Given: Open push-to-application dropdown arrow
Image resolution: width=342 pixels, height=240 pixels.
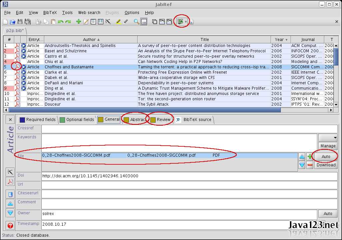Looking at the screenshot, I should click(186, 22).
